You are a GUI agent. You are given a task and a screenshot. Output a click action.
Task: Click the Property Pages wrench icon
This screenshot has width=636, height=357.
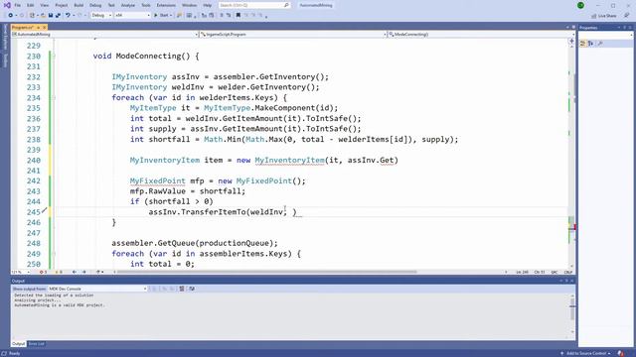click(x=600, y=44)
